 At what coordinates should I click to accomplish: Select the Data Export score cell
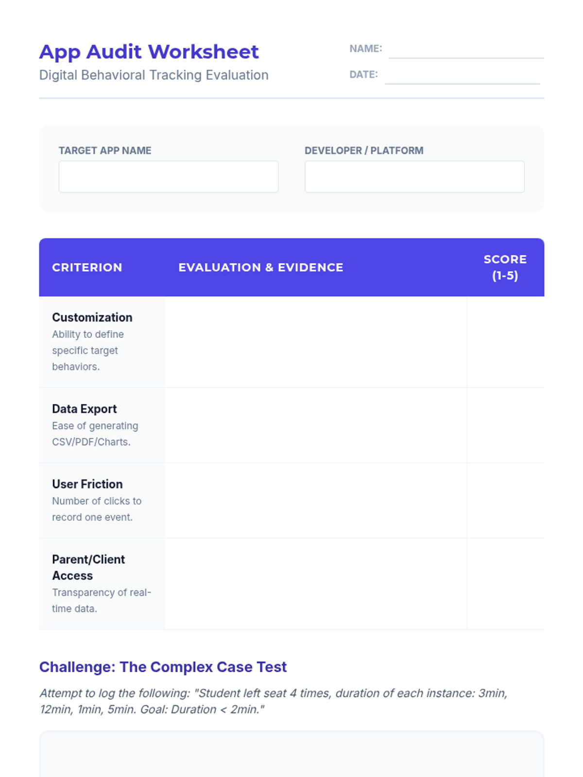click(x=505, y=425)
